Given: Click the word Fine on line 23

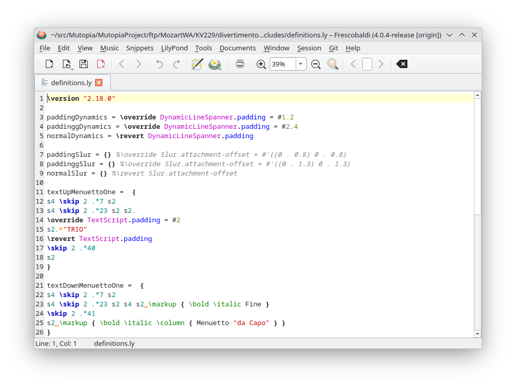Looking at the screenshot, I should pyautogui.click(x=253, y=304).
